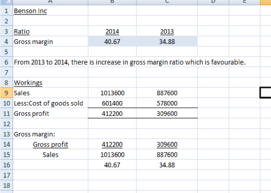The height and width of the screenshot is (193, 271).
Task: Click row header 14
Action: (x=6, y=144)
